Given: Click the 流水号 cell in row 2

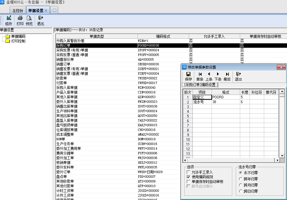Looking at the screenshot, I should 202,102.
